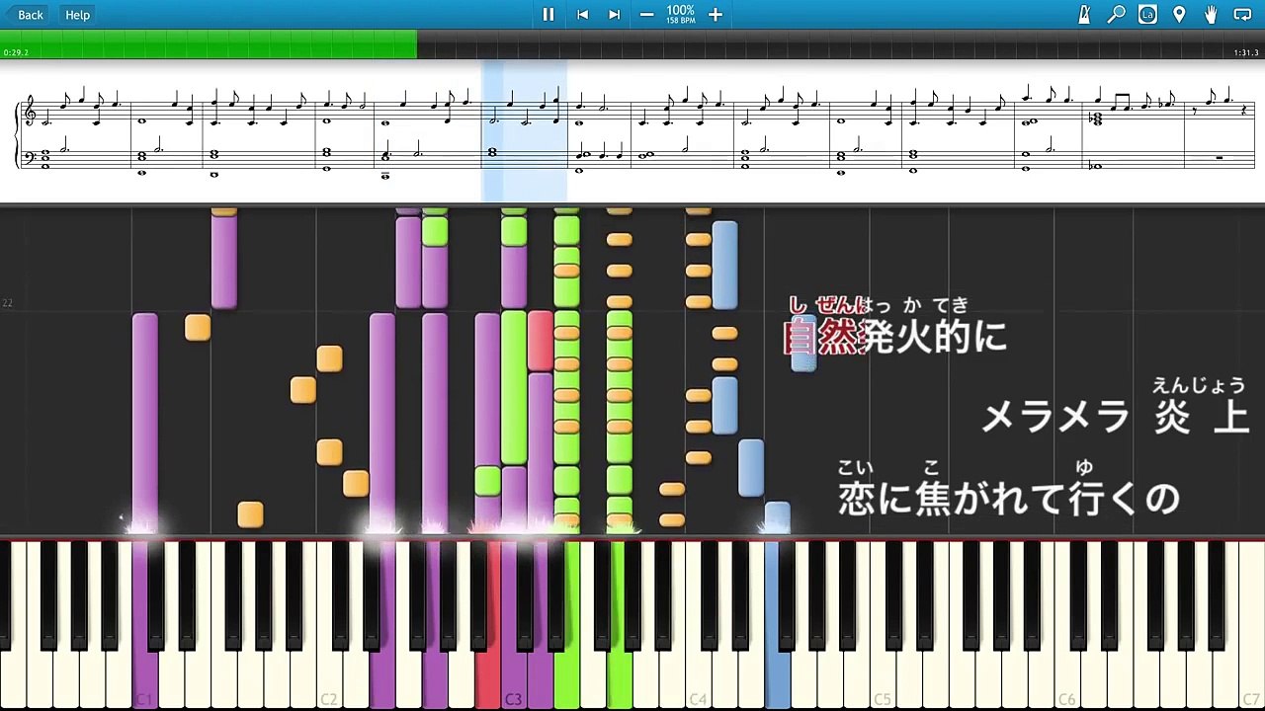Seek within the unplayed dark timeline area
Viewport: 1265px width, 711px height.
pos(840,44)
